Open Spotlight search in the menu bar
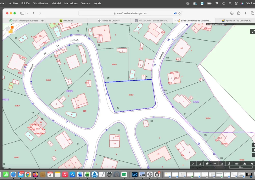 pos(230,3)
